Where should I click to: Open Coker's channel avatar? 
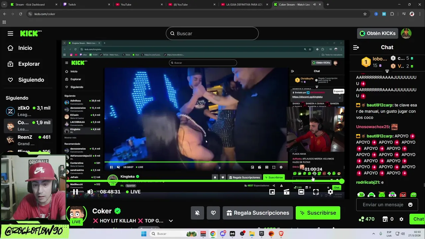coord(76,215)
